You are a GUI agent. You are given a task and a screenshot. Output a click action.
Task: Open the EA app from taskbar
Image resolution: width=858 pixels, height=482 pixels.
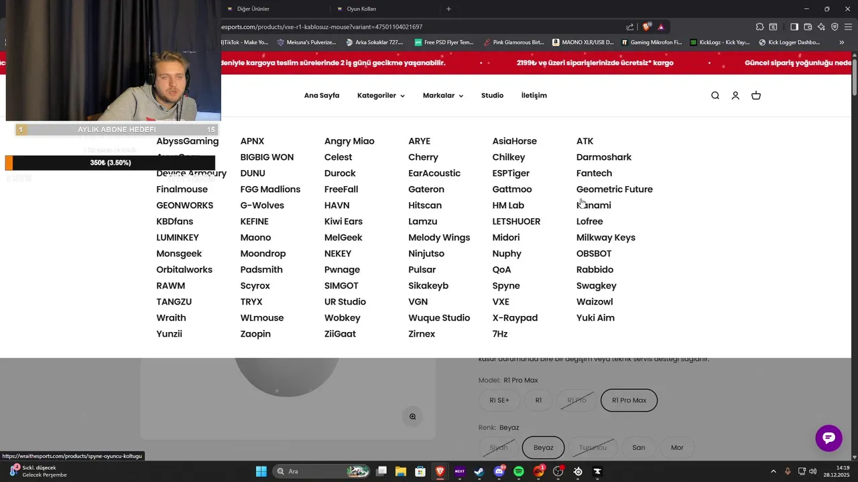539,471
